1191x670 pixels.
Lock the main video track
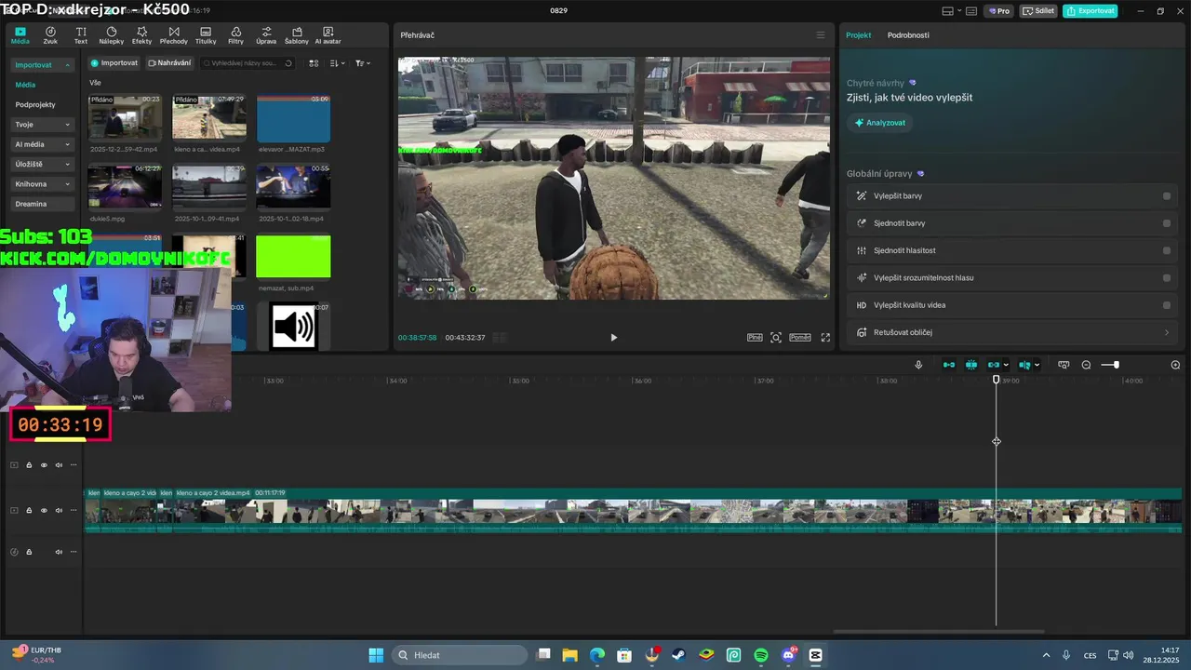click(x=29, y=511)
